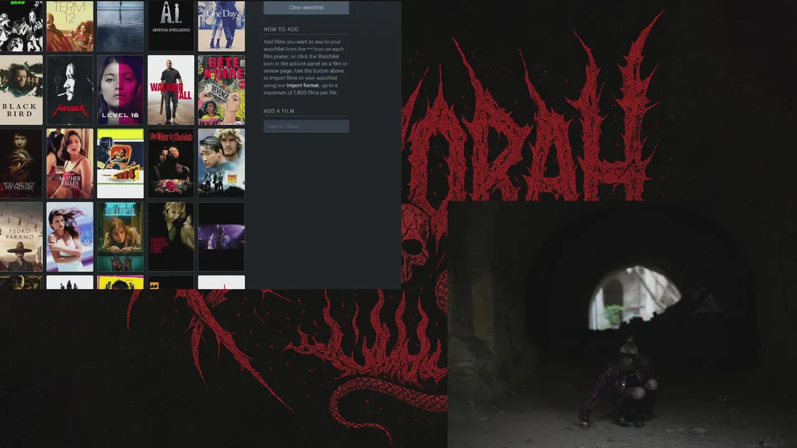
Task: Open the Bête Noire poster
Action: click(x=221, y=90)
